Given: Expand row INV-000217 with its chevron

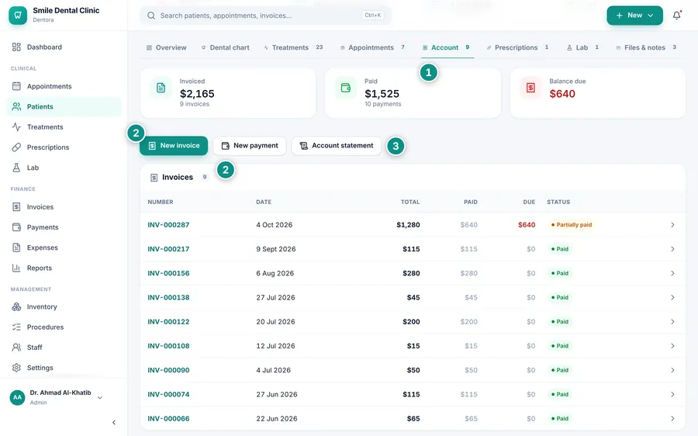Looking at the screenshot, I should point(672,249).
